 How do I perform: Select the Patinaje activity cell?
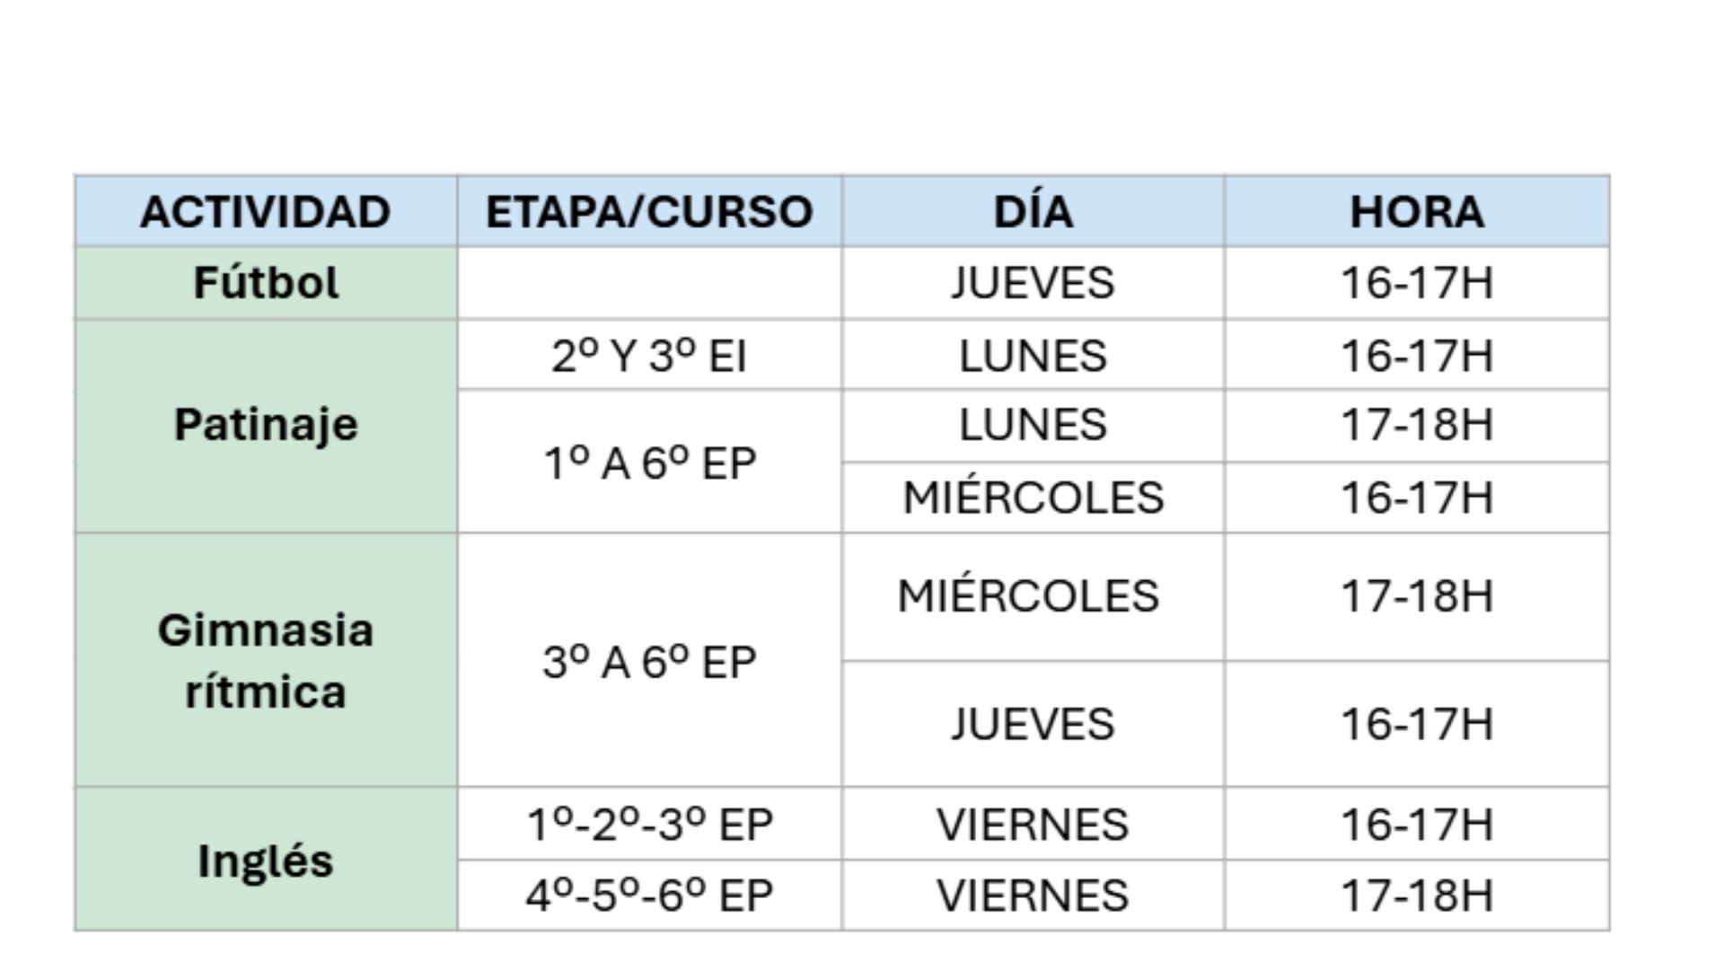pyautogui.click(x=266, y=425)
